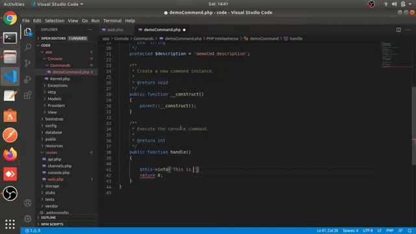Show Applications grid in the dock
416x234 pixels.
click(x=10, y=224)
